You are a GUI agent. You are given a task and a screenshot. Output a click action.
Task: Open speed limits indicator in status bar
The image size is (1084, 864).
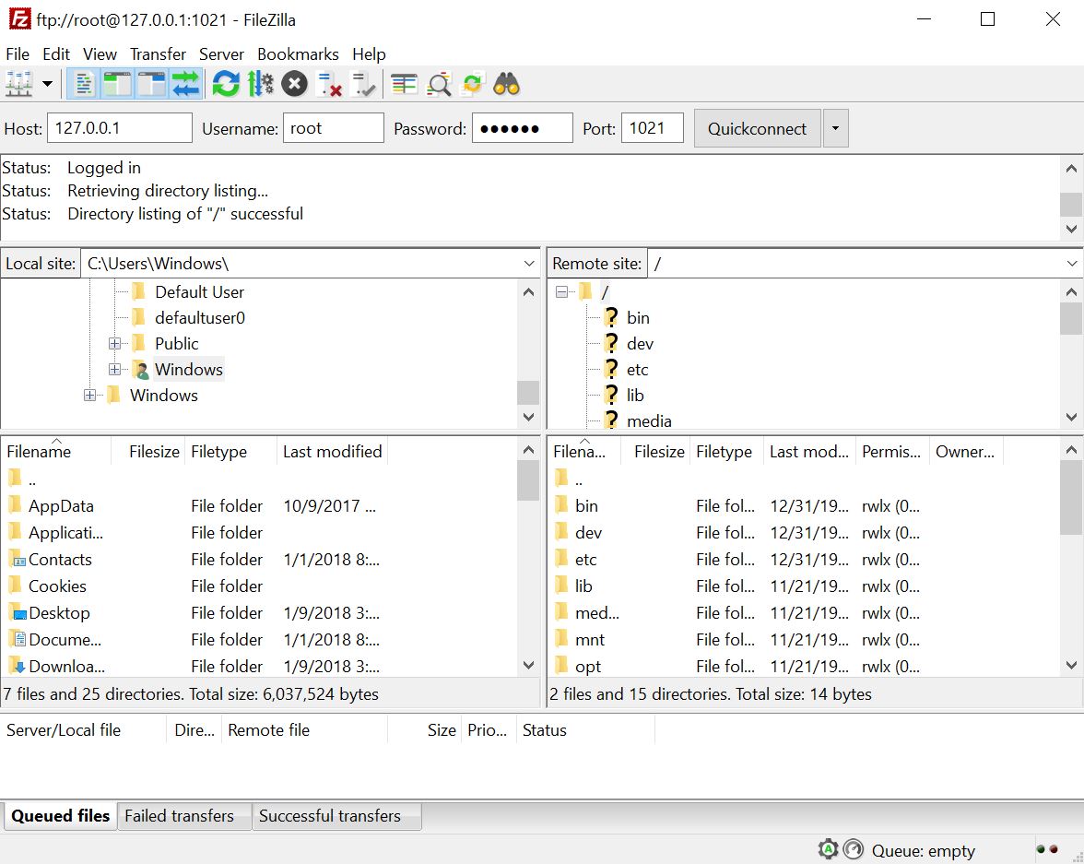point(854,848)
